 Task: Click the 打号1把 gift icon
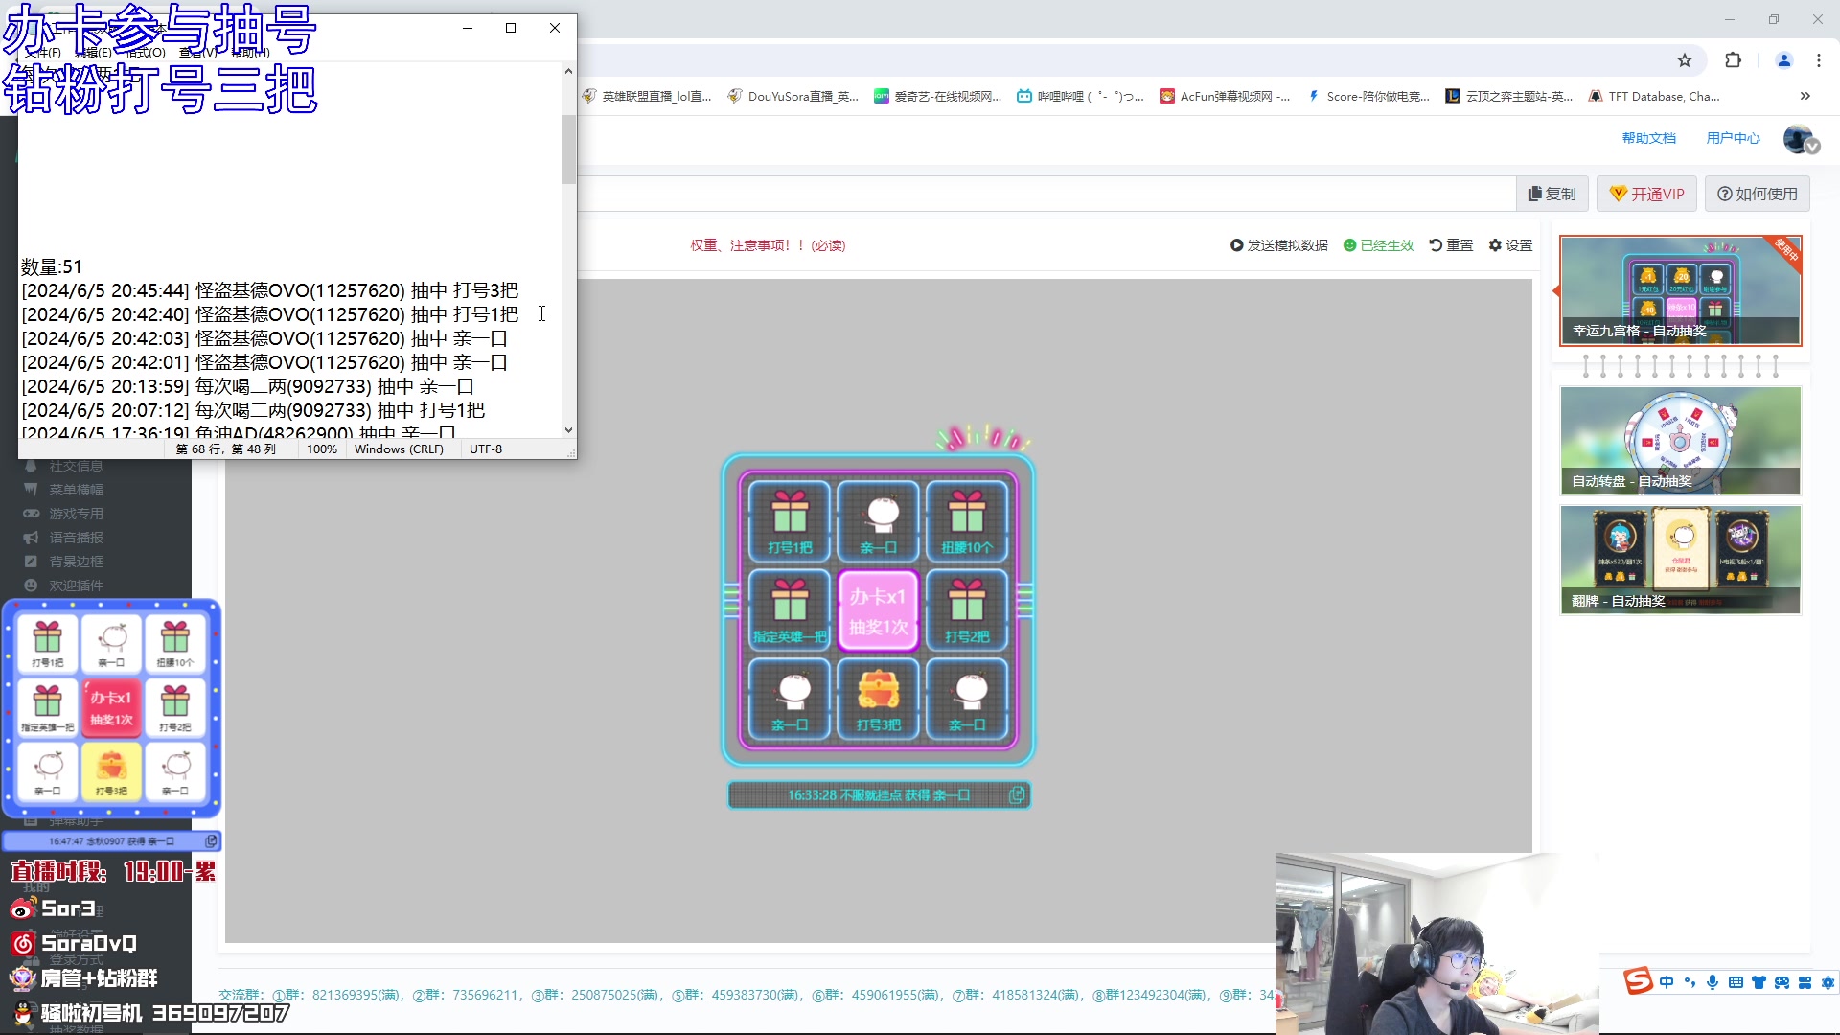pyautogui.click(x=790, y=518)
